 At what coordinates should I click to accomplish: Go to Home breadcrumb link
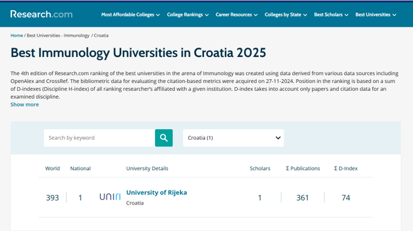click(x=16, y=35)
